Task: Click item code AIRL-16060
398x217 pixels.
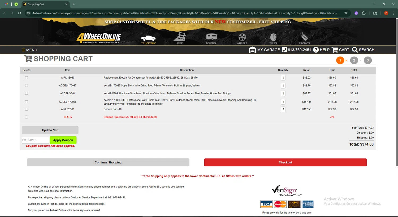Action: pyautogui.click(x=68, y=78)
